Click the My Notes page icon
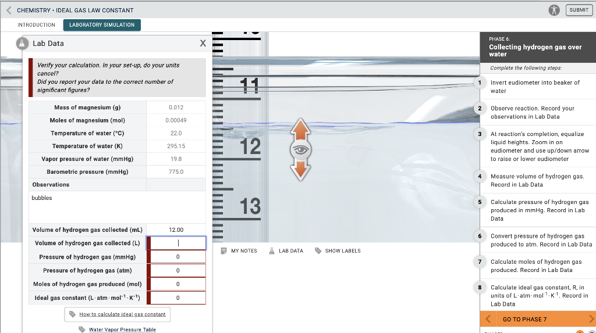 click(224, 251)
